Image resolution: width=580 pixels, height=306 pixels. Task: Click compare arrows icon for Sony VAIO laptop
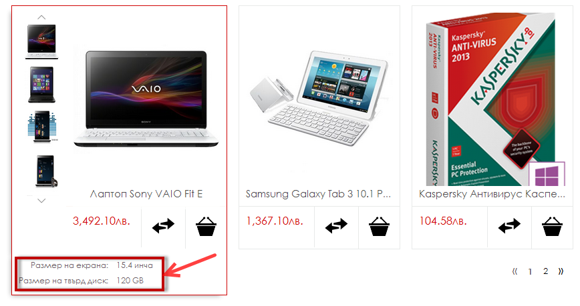[x=163, y=225]
